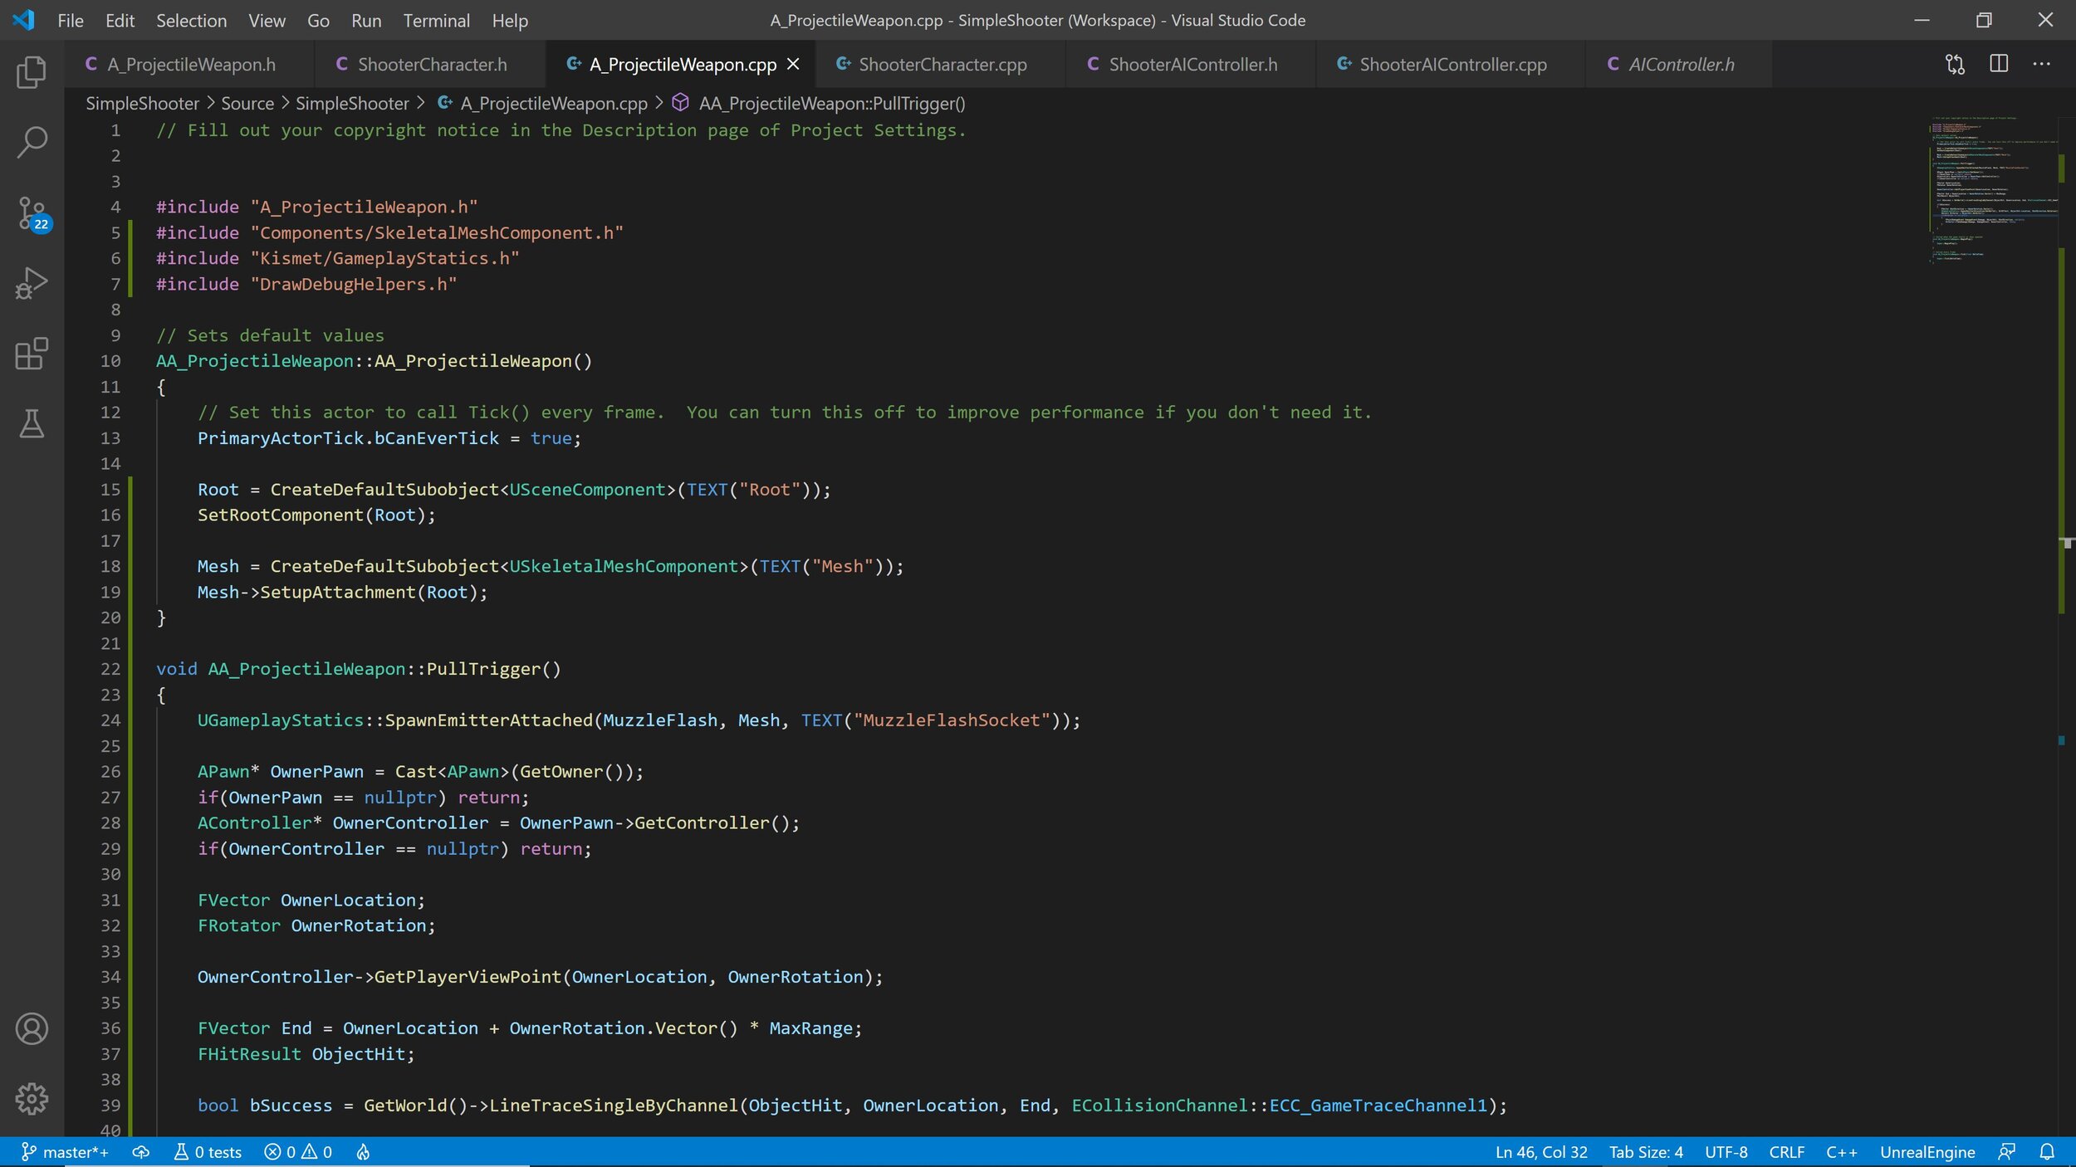This screenshot has height=1167, width=2076.
Task: Open the Selection menu
Action: 191,20
